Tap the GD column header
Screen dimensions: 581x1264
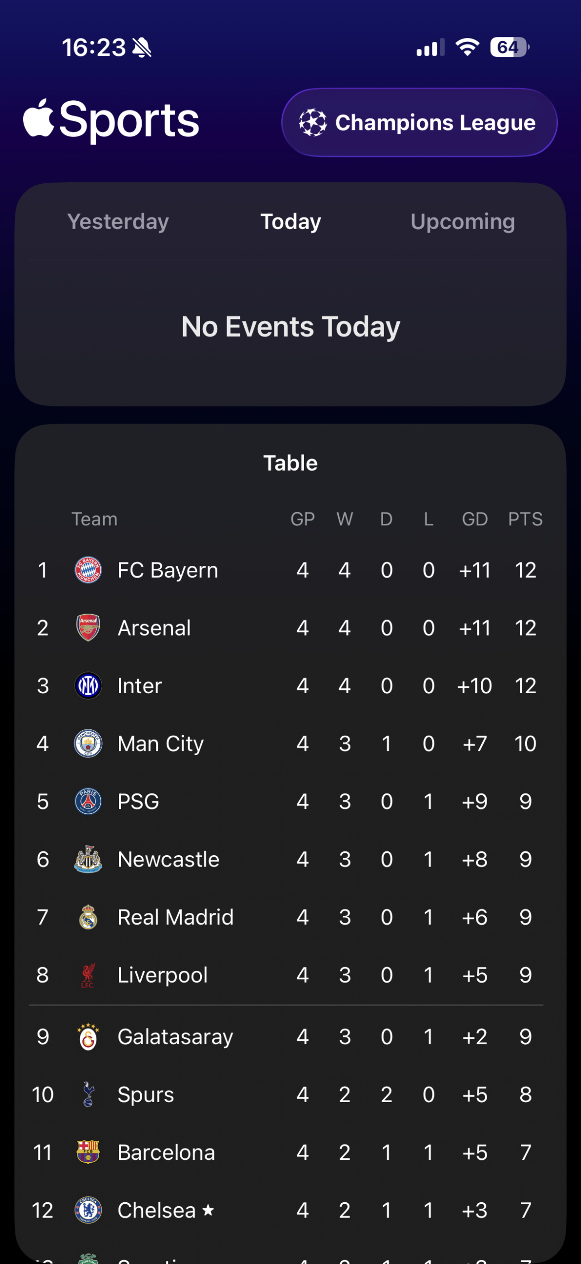tap(474, 519)
